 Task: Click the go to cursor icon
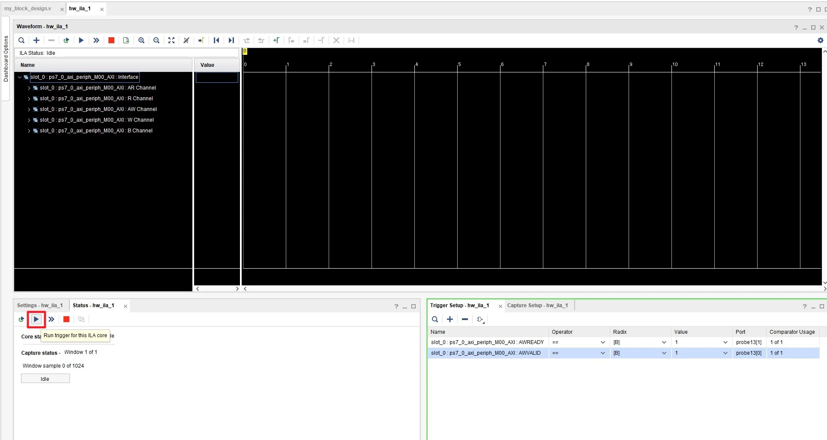[201, 40]
